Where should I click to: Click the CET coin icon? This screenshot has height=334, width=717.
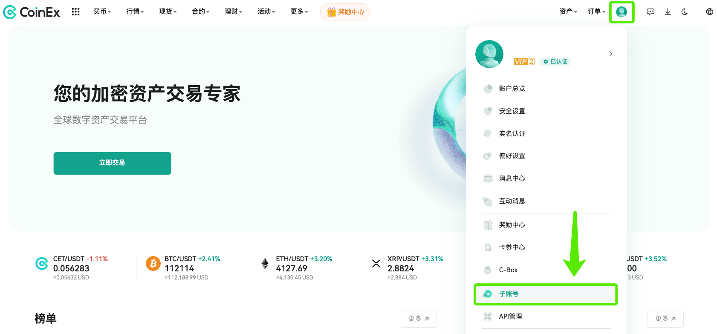[x=42, y=264]
